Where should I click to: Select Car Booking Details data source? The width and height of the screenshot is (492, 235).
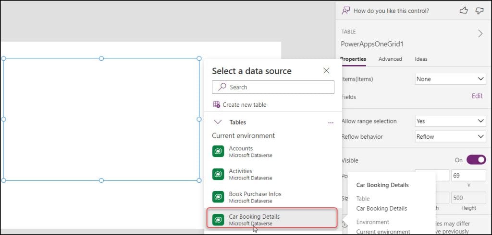tap(272, 218)
